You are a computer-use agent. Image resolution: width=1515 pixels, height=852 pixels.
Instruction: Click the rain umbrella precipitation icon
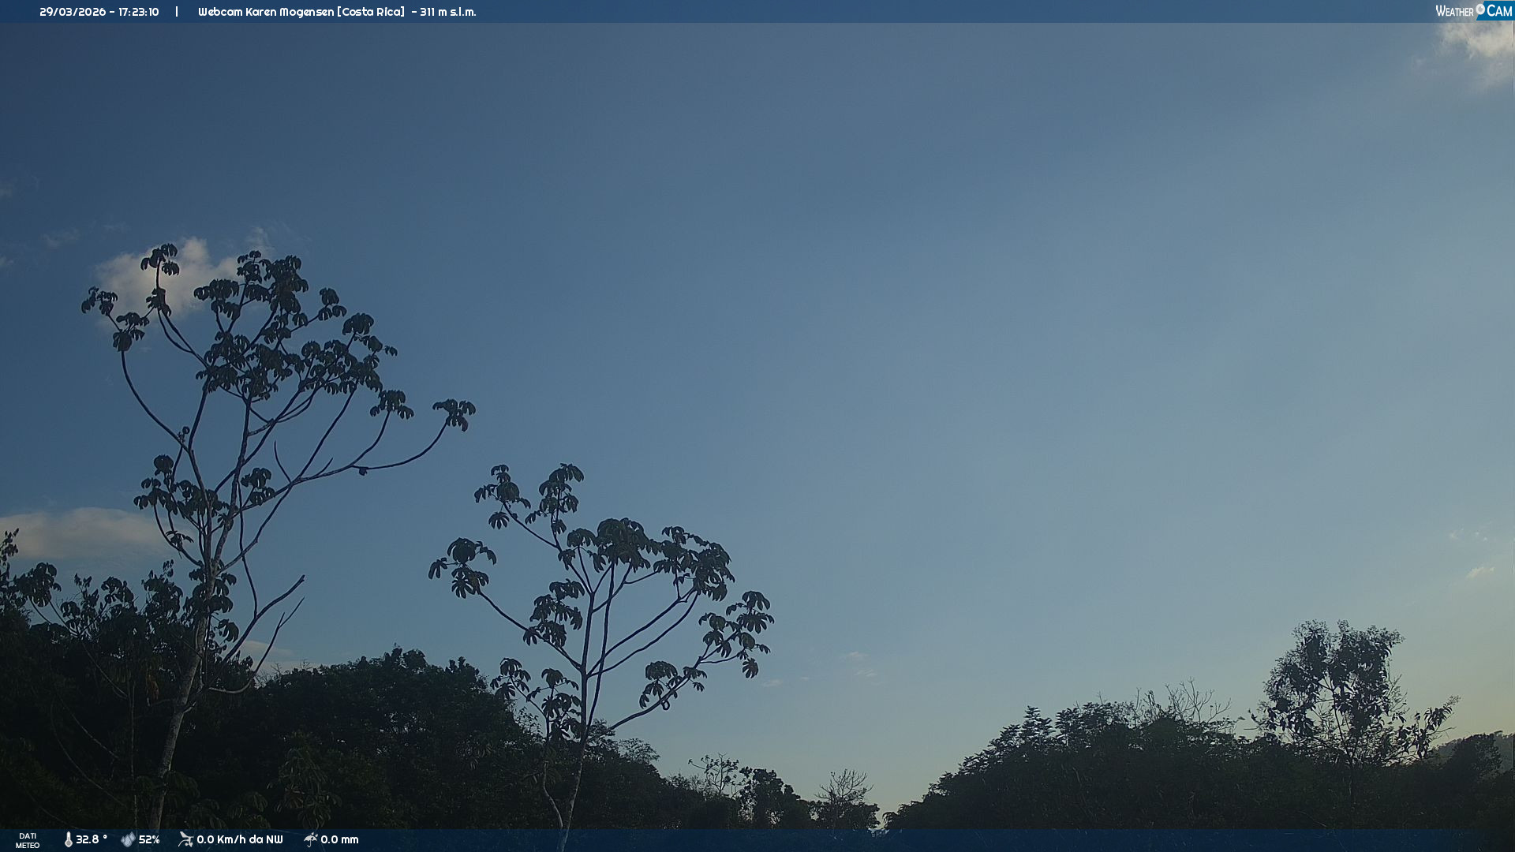coord(310,839)
